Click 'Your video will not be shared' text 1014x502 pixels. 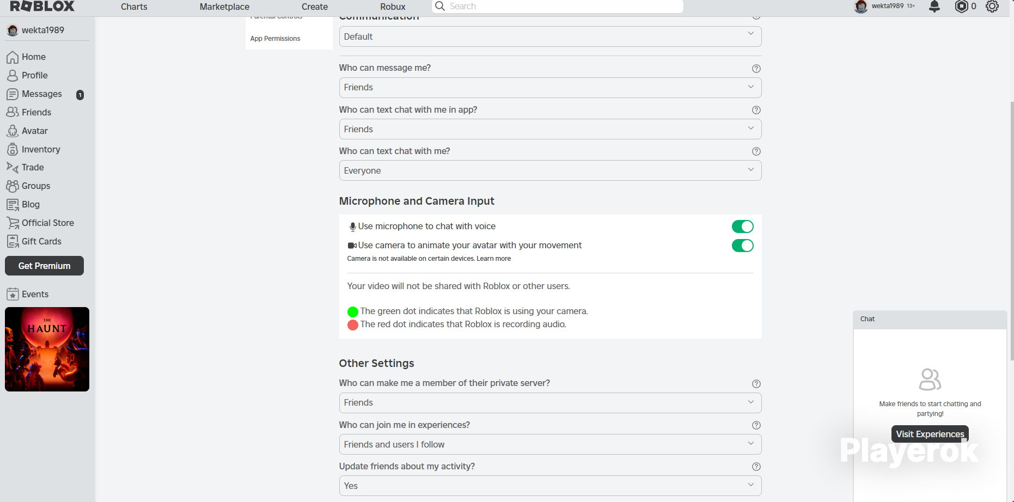point(459,286)
